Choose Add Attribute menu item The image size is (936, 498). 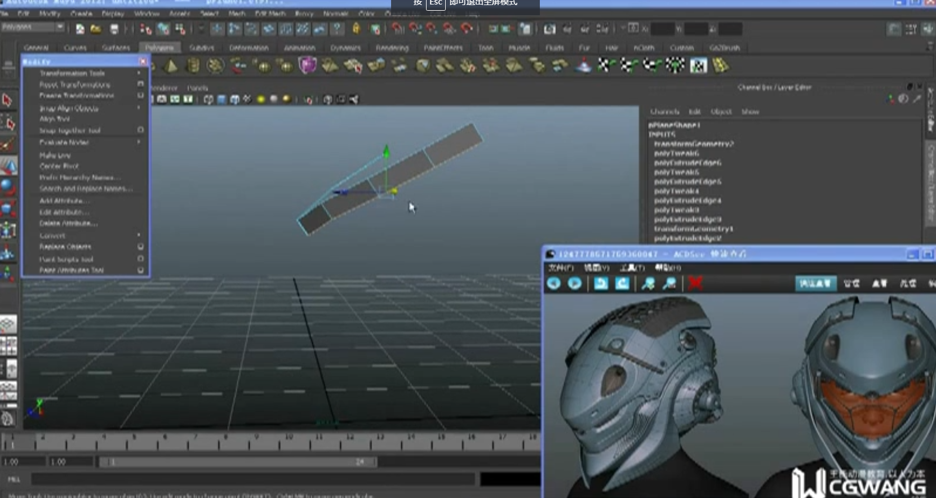click(x=64, y=201)
